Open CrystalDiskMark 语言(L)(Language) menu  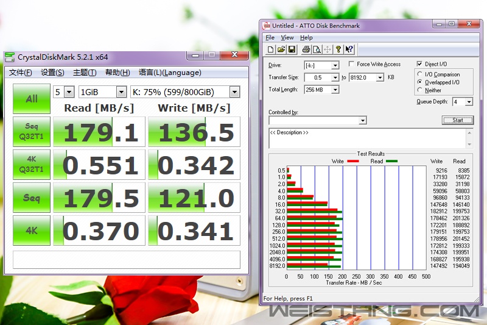tap(170, 73)
